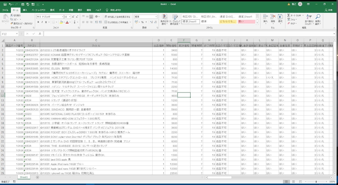The width and height of the screenshot is (338, 185).
Task: Click the decrease font size icon
Action: [77, 17]
